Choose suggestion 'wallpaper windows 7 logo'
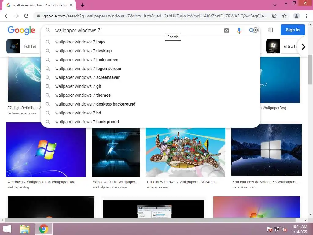 [x=150, y=42]
